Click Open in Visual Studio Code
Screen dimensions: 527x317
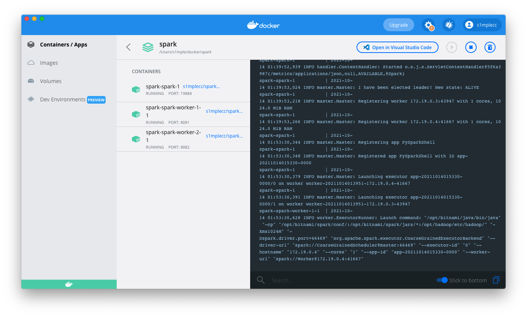(397, 47)
